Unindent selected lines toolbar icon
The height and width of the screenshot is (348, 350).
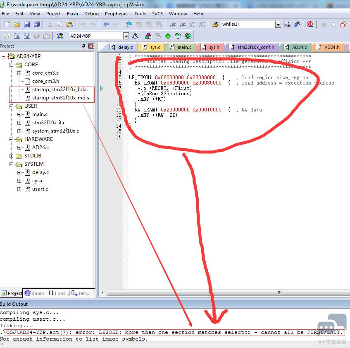pyautogui.click(x=182, y=24)
